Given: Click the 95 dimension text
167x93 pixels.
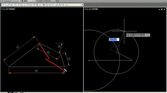Looking at the screenshot, I should 37,71.
